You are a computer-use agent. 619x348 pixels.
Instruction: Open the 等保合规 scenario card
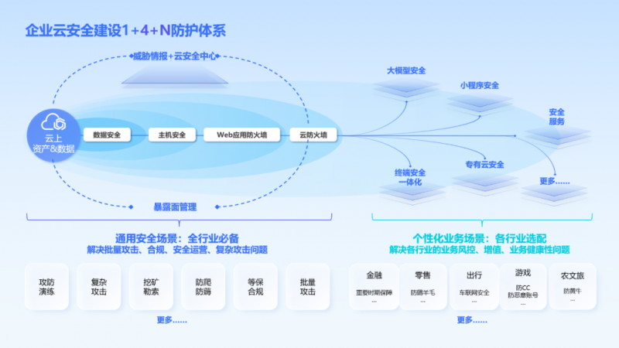point(255,287)
